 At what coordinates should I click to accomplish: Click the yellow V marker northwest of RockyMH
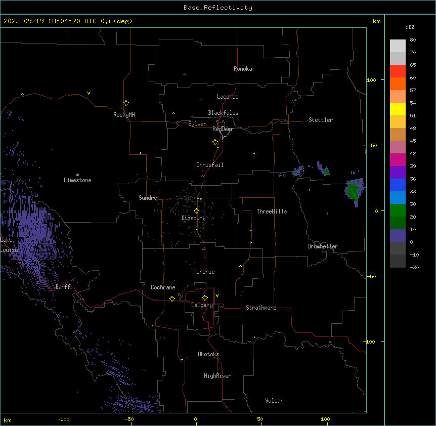89,93
